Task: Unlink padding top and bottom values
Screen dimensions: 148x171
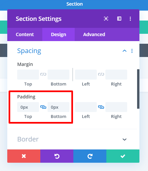Action: point(43,107)
